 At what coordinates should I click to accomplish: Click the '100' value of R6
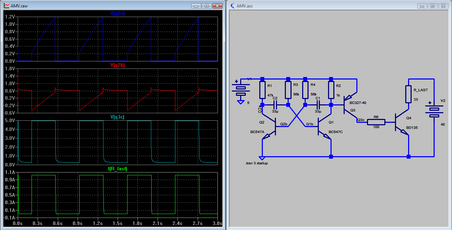376,127
